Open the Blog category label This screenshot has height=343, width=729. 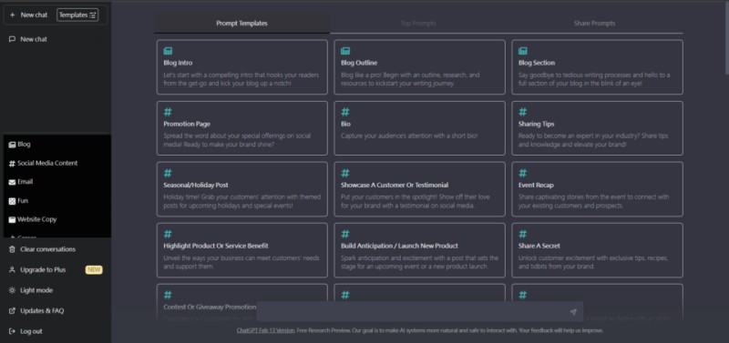pos(25,145)
